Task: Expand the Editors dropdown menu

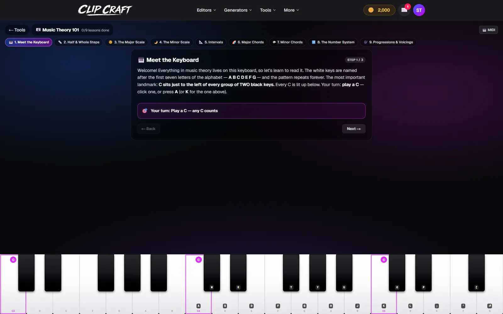Action: point(206,10)
